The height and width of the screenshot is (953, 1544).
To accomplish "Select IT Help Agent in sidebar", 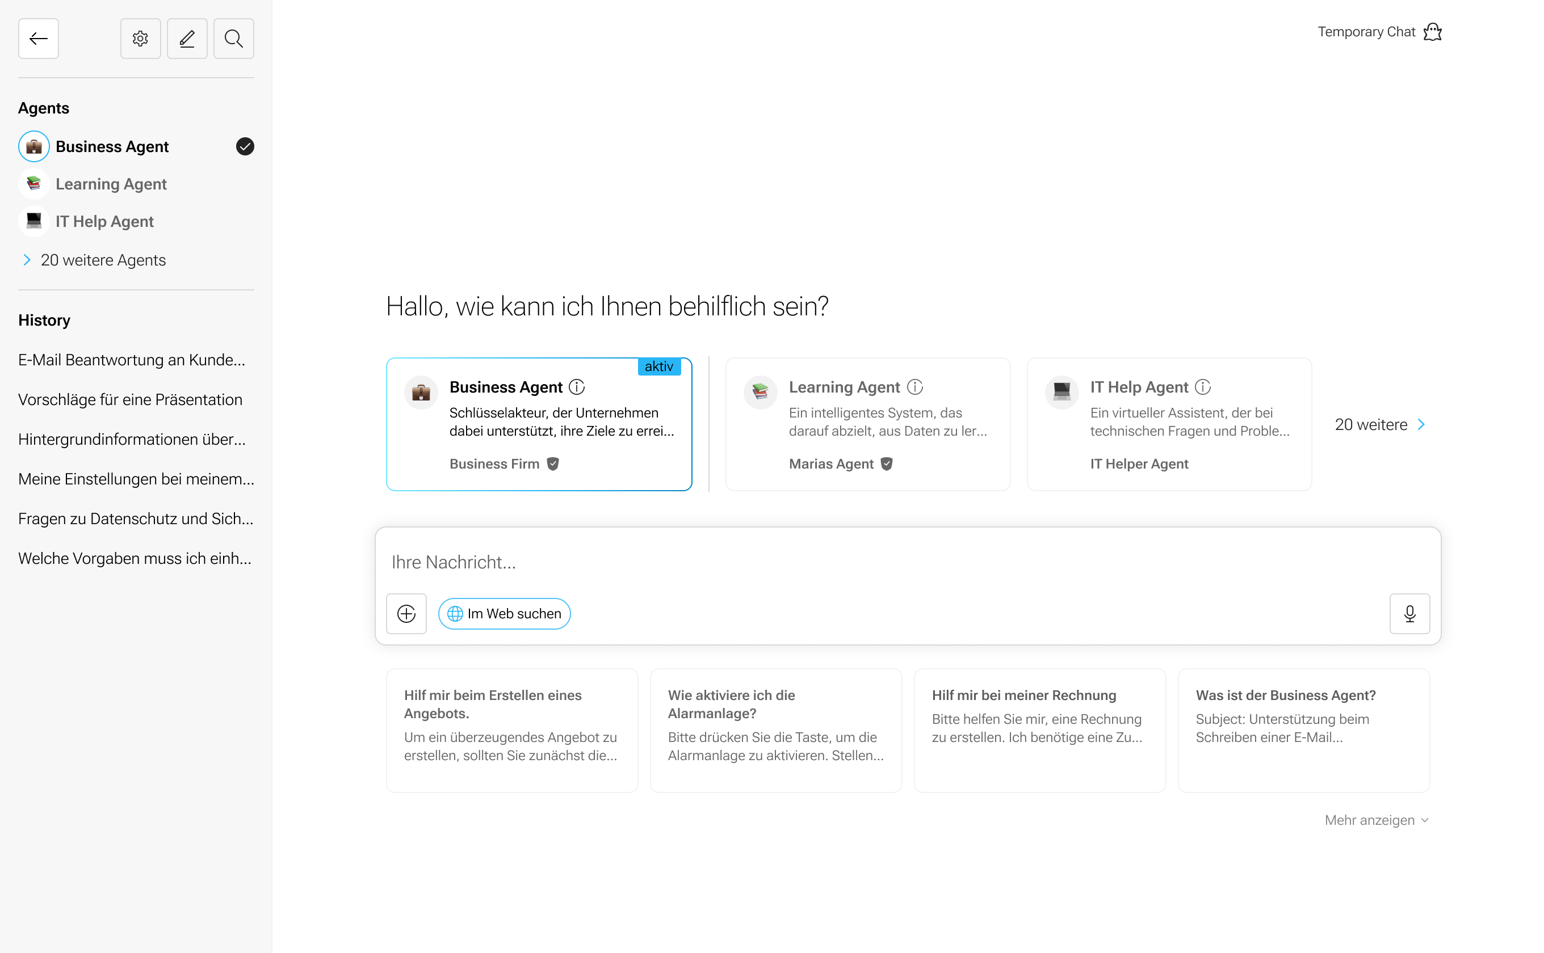I will coord(104,221).
